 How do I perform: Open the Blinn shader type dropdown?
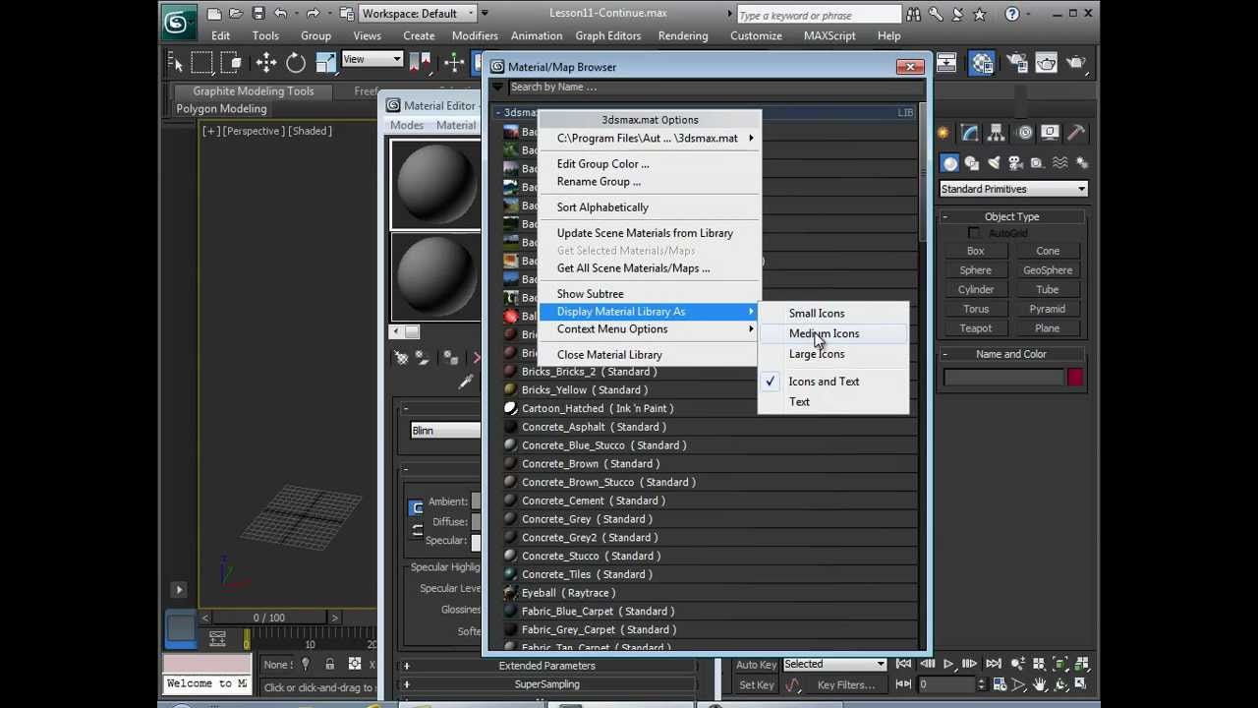point(445,431)
